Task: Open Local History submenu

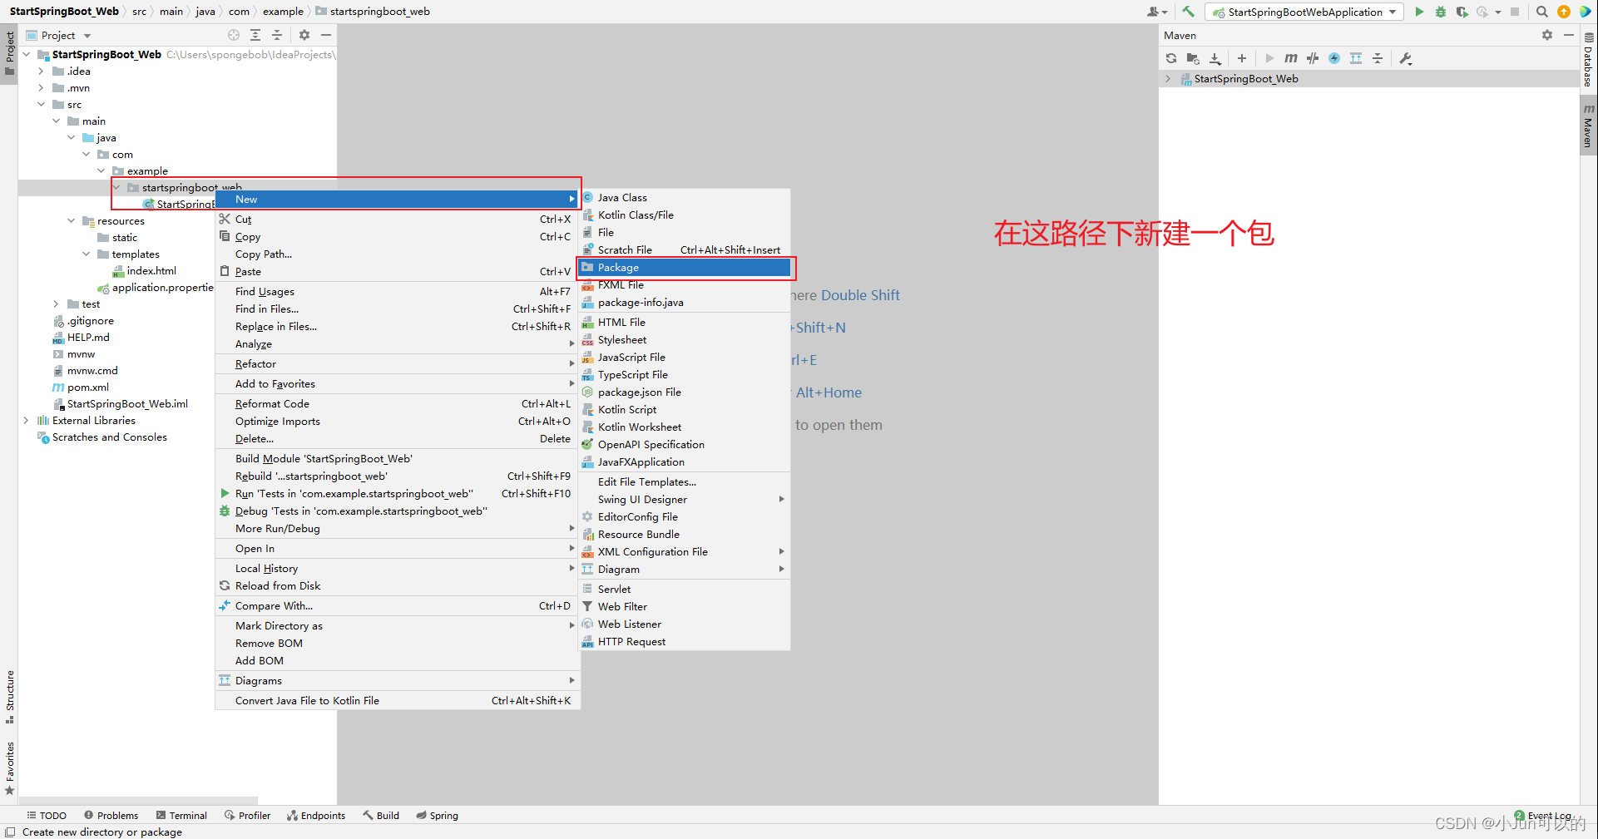Action: click(x=397, y=569)
